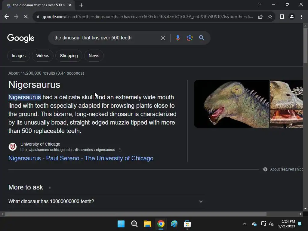Open Paint from the taskbar
The width and height of the screenshot is (308, 231).
click(174, 224)
